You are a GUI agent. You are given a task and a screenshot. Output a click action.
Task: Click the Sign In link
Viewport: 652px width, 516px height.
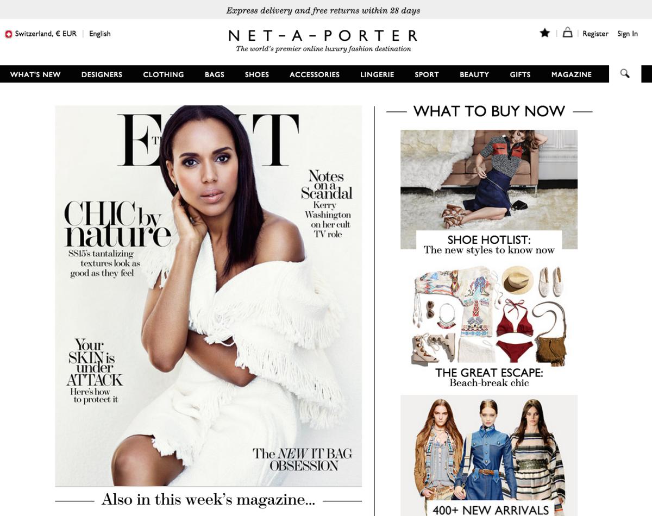(x=628, y=34)
